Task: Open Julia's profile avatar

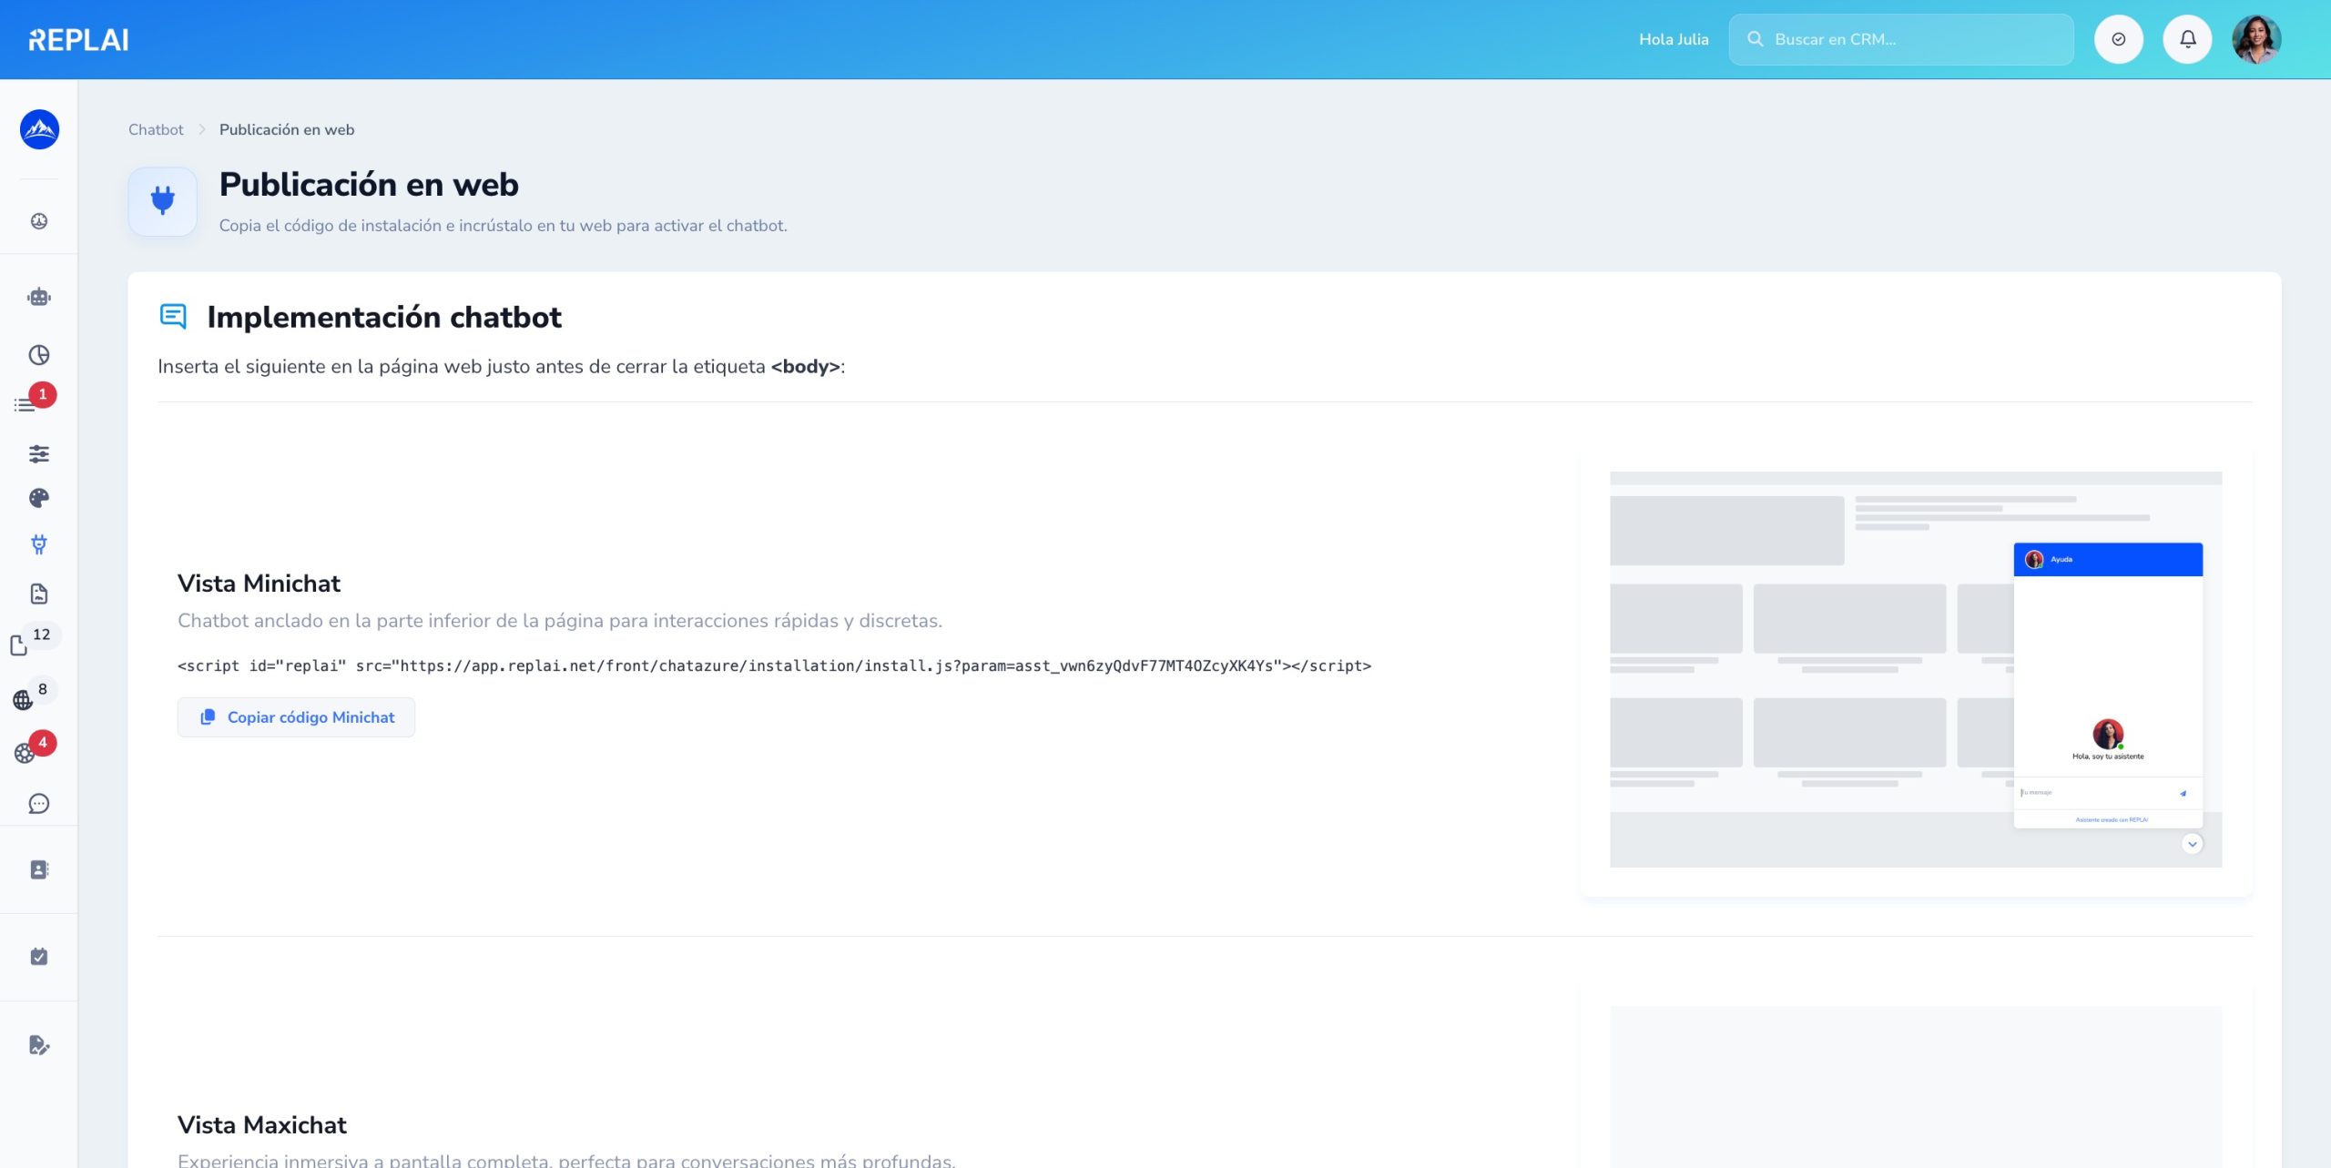Action: 2256,39
